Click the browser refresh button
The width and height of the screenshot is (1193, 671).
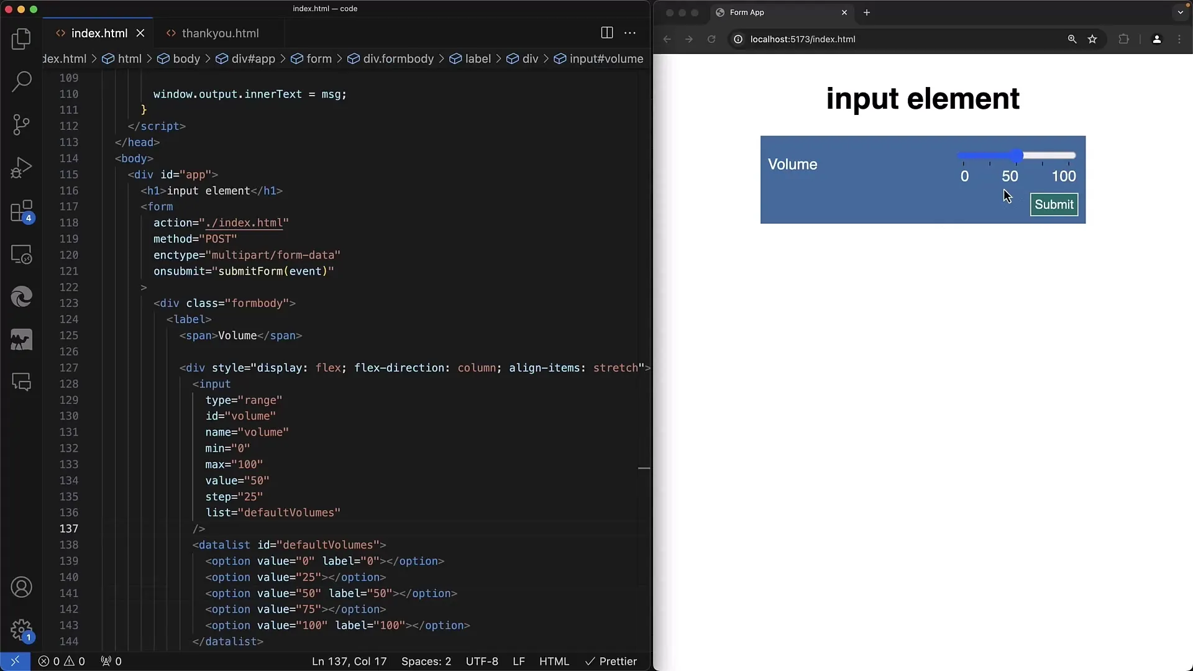(x=711, y=39)
